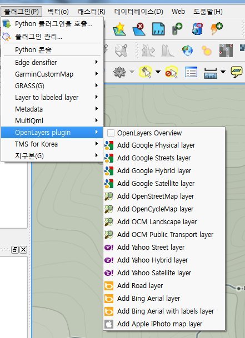Expand the GarminCustomMap submenu arrow
The height and width of the screenshot is (338, 245).
(97, 74)
